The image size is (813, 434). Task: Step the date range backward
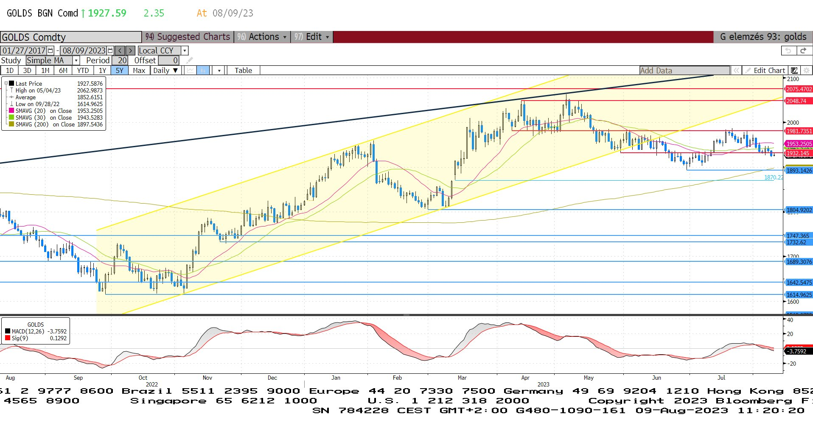120,50
